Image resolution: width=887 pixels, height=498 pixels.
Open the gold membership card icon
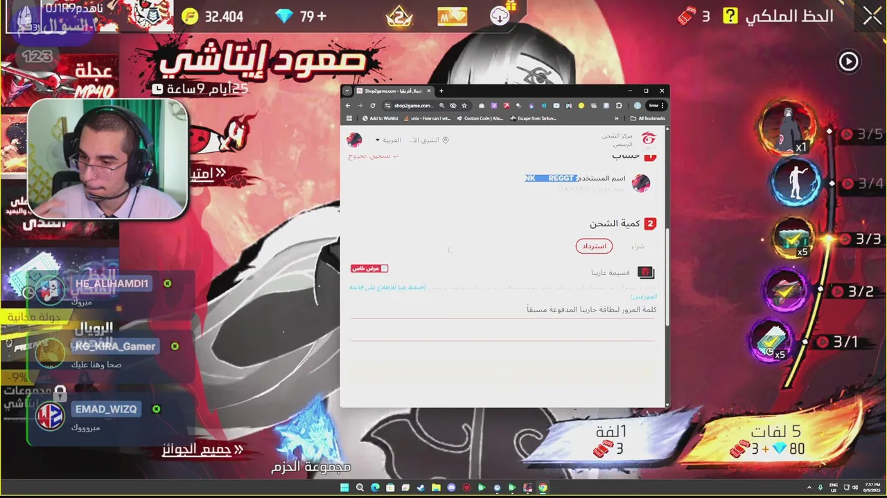452,16
